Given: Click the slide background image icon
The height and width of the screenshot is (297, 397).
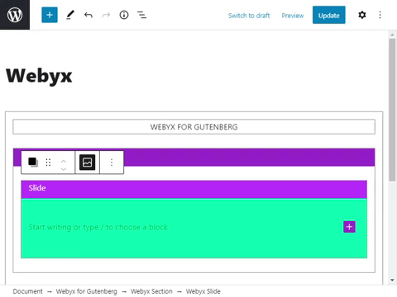Looking at the screenshot, I should (87, 163).
